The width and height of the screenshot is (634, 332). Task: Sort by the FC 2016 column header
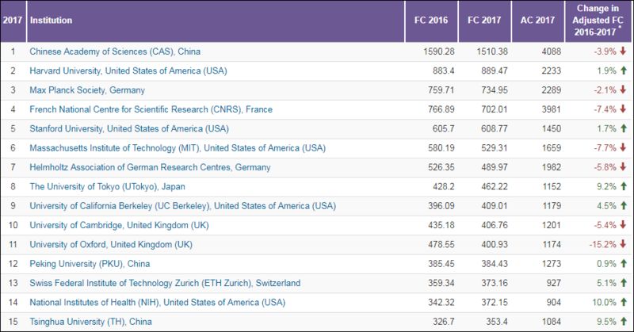pyautogui.click(x=431, y=21)
